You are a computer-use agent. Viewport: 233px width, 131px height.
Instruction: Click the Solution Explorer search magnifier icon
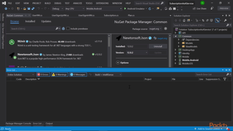228,25
